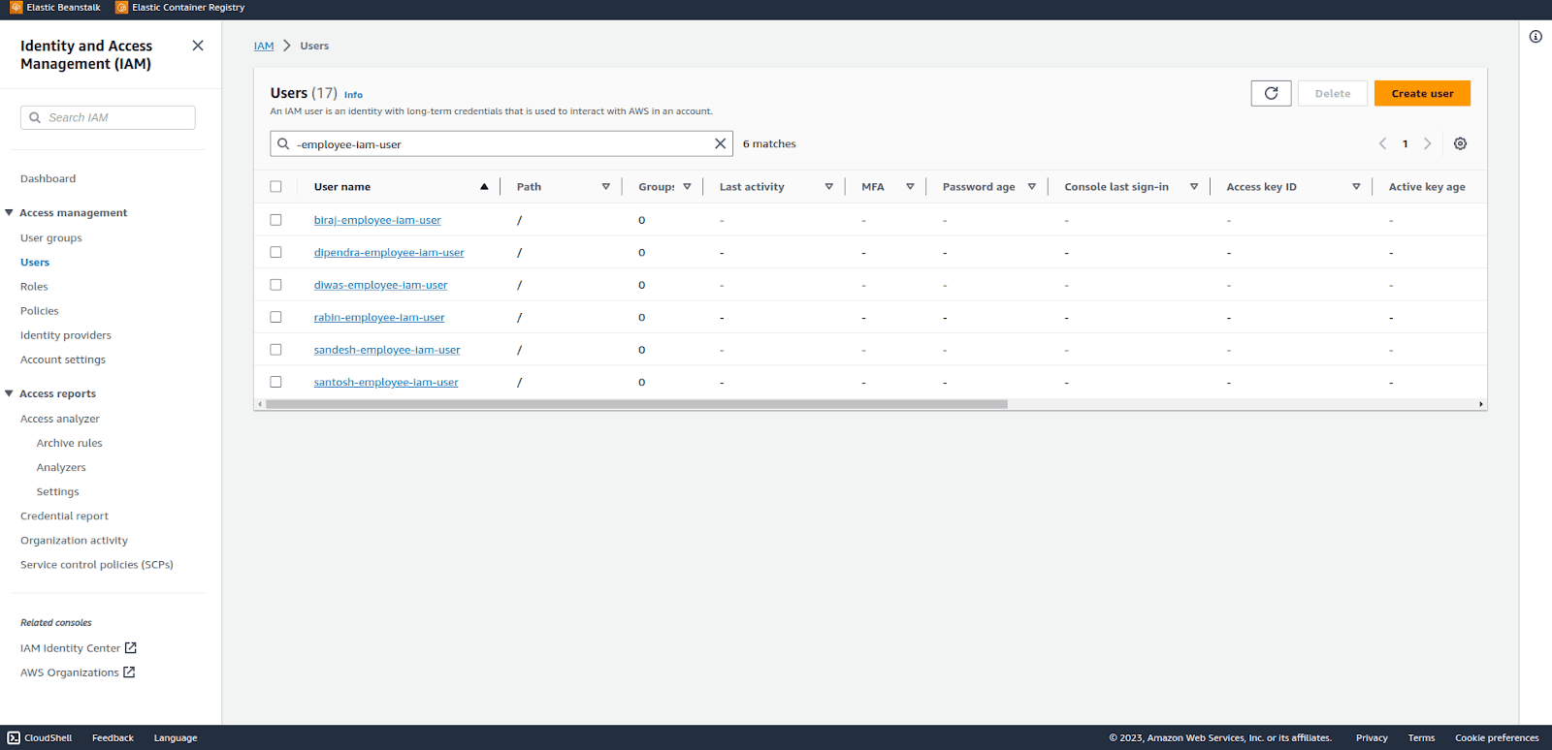The image size is (1552, 750).
Task: Open rabin-employee-iam-user details
Action: (x=379, y=318)
